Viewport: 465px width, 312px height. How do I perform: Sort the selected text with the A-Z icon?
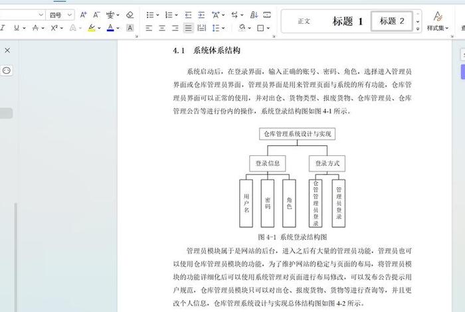tap(254, 15)
